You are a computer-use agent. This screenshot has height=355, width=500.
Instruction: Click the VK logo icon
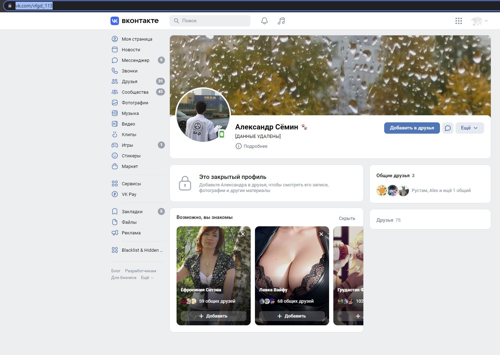click(x=115, y=21)
